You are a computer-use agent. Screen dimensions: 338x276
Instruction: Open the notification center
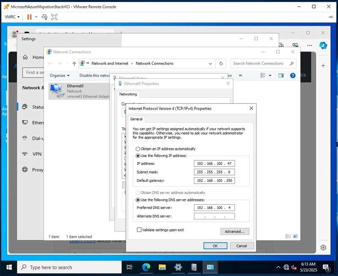pyautogui.click(x=326, y=268)
